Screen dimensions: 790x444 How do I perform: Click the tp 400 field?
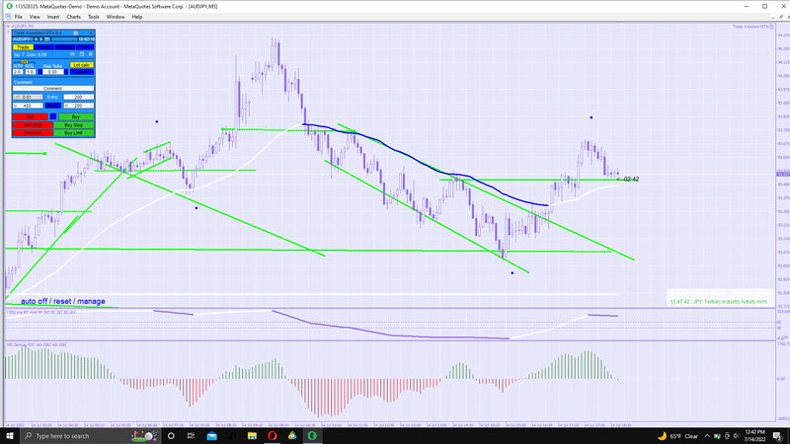pyautogui.click(x=28, y=106)
